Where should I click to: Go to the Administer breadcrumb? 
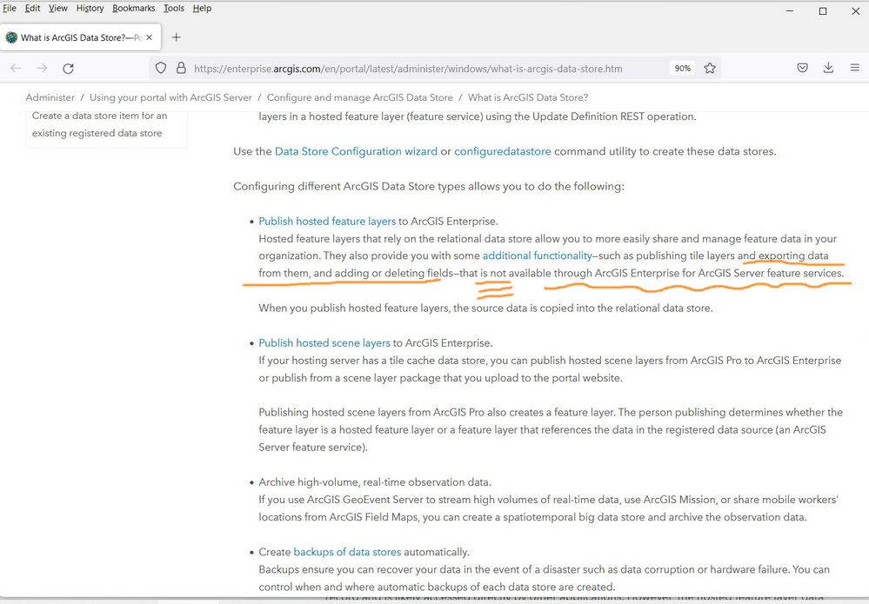(x=50, y=97)
